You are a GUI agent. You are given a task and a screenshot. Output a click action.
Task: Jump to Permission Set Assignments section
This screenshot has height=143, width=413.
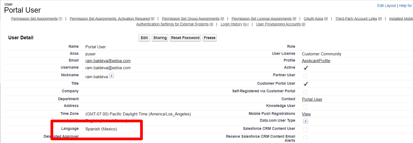pyautogui.click(x=34, y=19)
